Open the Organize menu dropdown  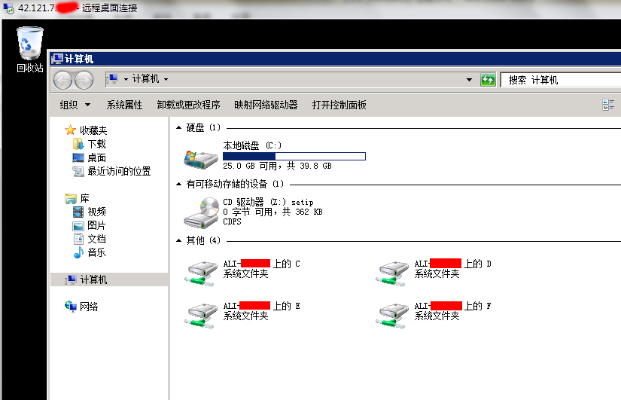[75, 105]
